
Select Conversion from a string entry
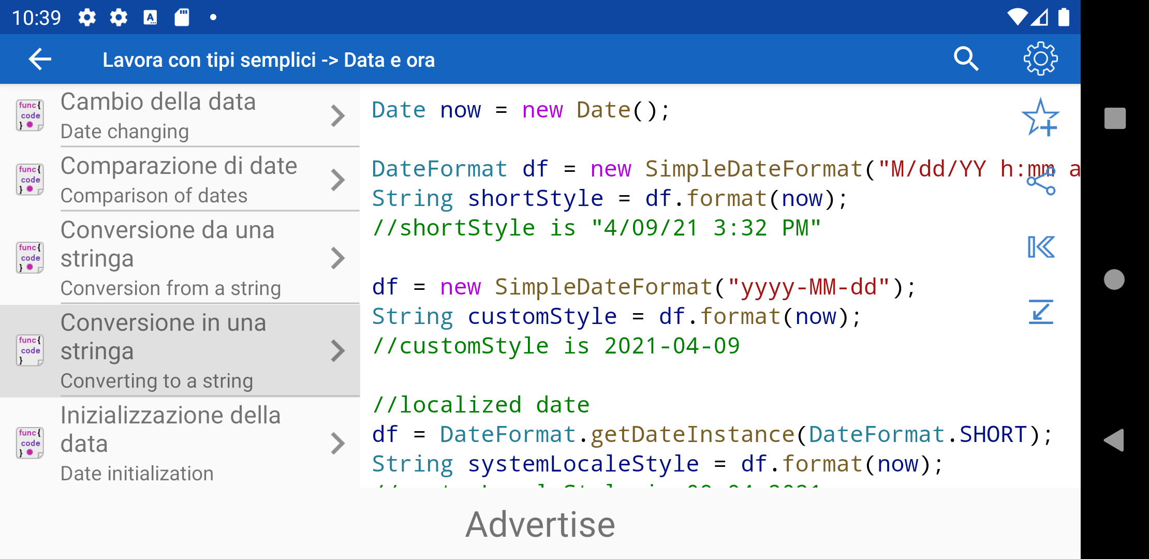click(x=180, y=258)
